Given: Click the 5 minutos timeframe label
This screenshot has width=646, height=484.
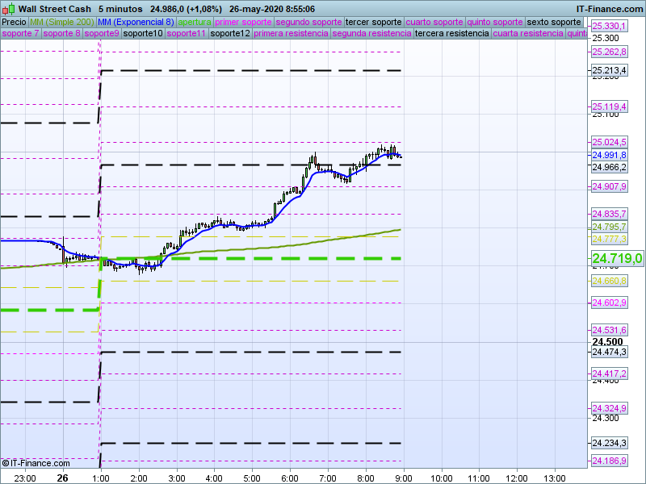Looking at the screenshot, I should 120,9.
